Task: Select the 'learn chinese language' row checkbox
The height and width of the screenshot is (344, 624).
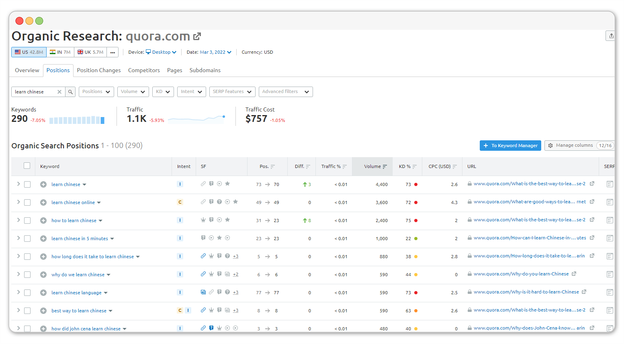Action: tap(27, 293)
